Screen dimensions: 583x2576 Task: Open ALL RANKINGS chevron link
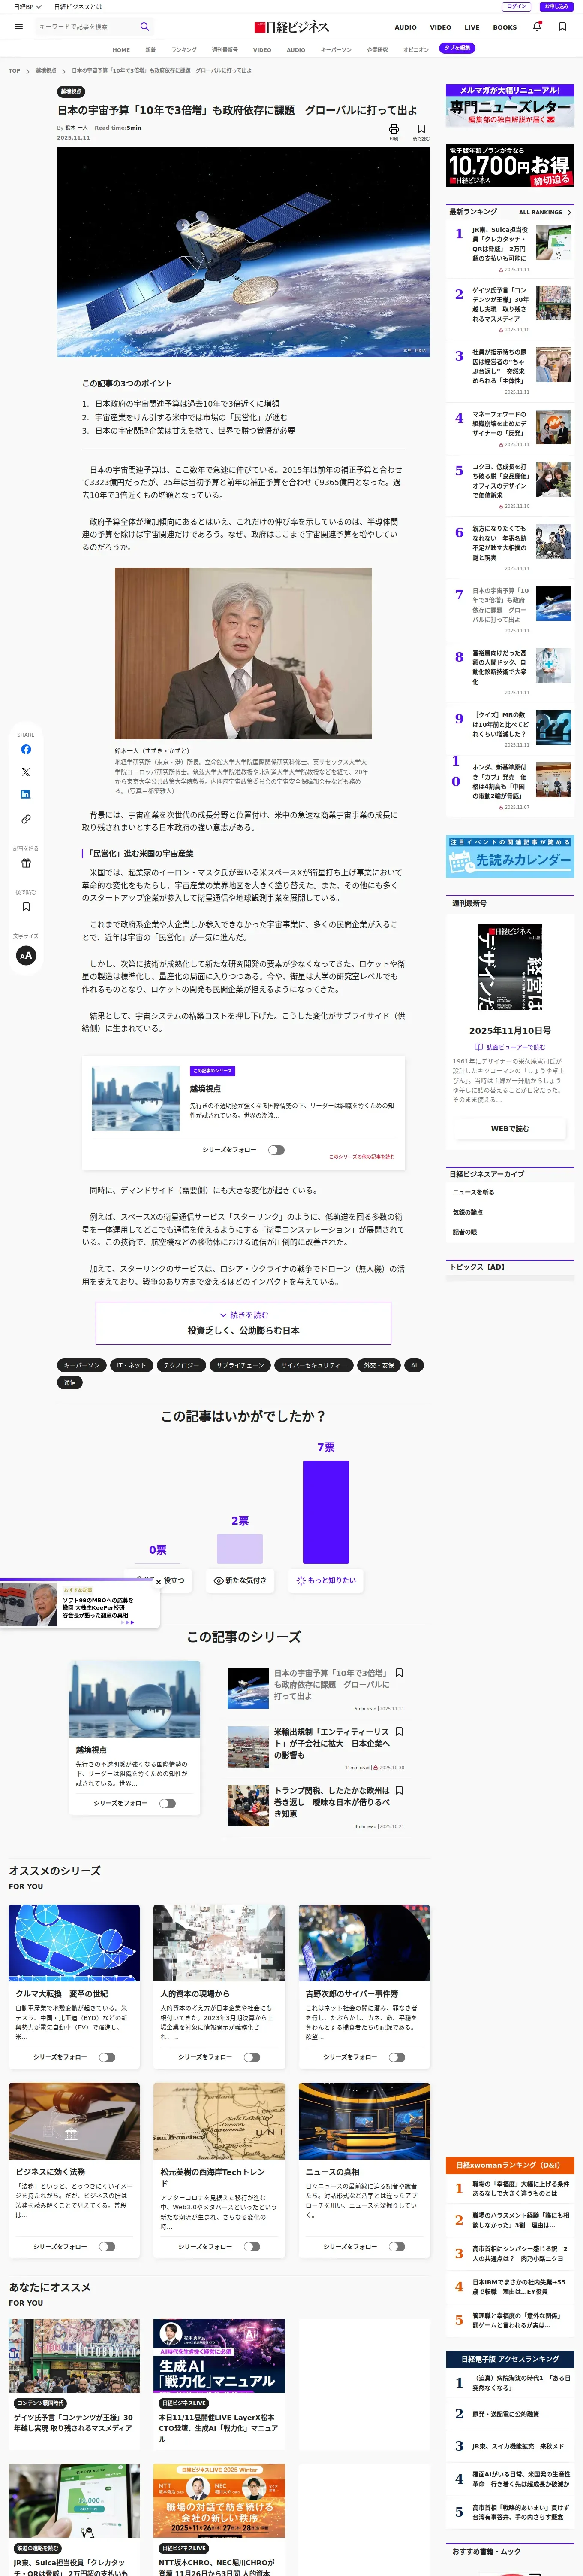545,212
